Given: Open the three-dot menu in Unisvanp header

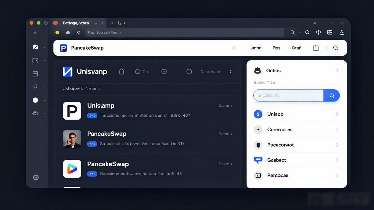Looking at the screenshot, I should [231, 71].
